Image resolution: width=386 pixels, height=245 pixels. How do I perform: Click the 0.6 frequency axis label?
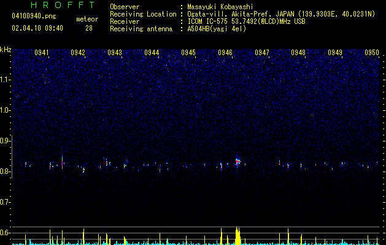click(5, 233)
